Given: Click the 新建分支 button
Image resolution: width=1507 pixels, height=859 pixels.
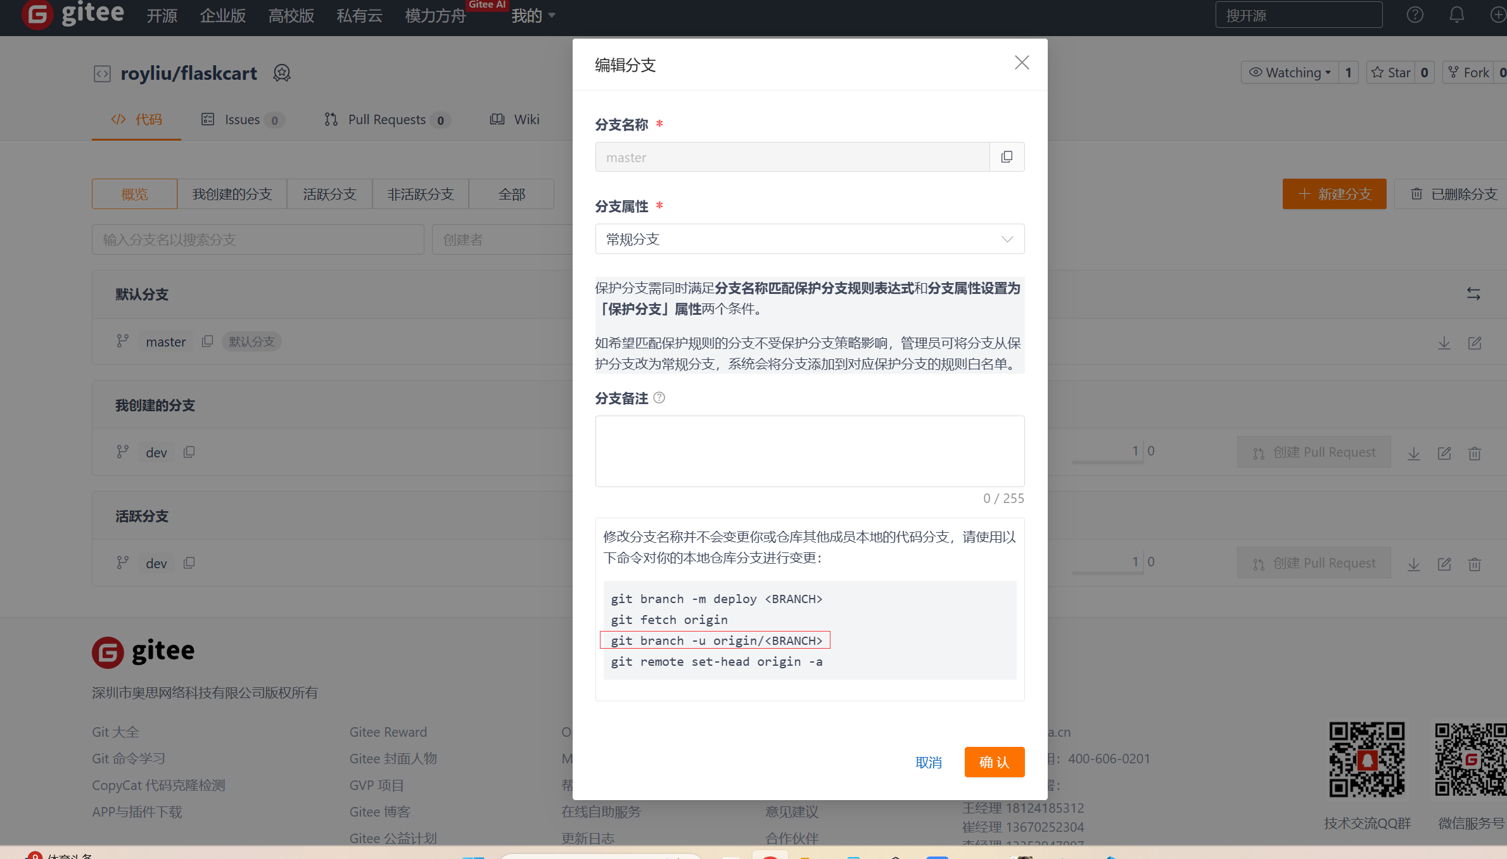Looking at the screenshot, I should 1333,194.
